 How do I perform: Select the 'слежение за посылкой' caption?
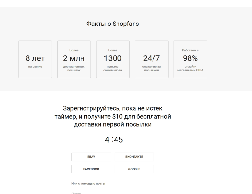click(x=152, y=68)
